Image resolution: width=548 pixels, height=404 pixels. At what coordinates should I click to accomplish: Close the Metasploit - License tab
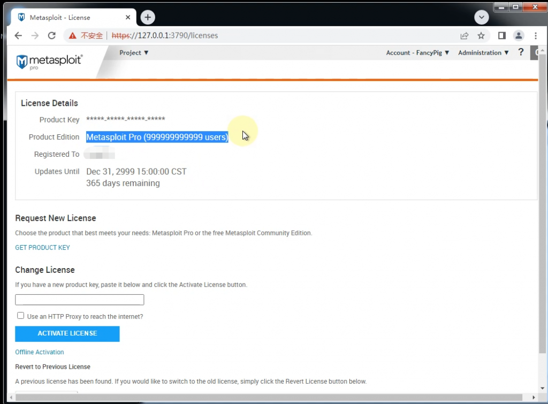pos(128,17)
